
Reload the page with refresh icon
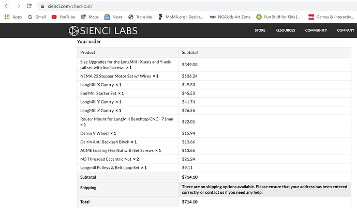click(29, 6)
